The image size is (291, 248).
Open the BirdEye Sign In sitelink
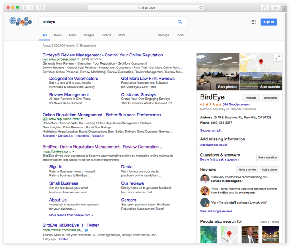tap(55, 167)
